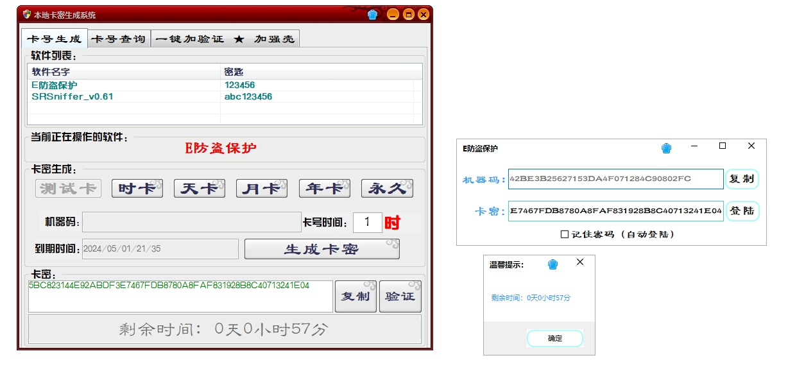Click the key value abc123456

[248, 97]
